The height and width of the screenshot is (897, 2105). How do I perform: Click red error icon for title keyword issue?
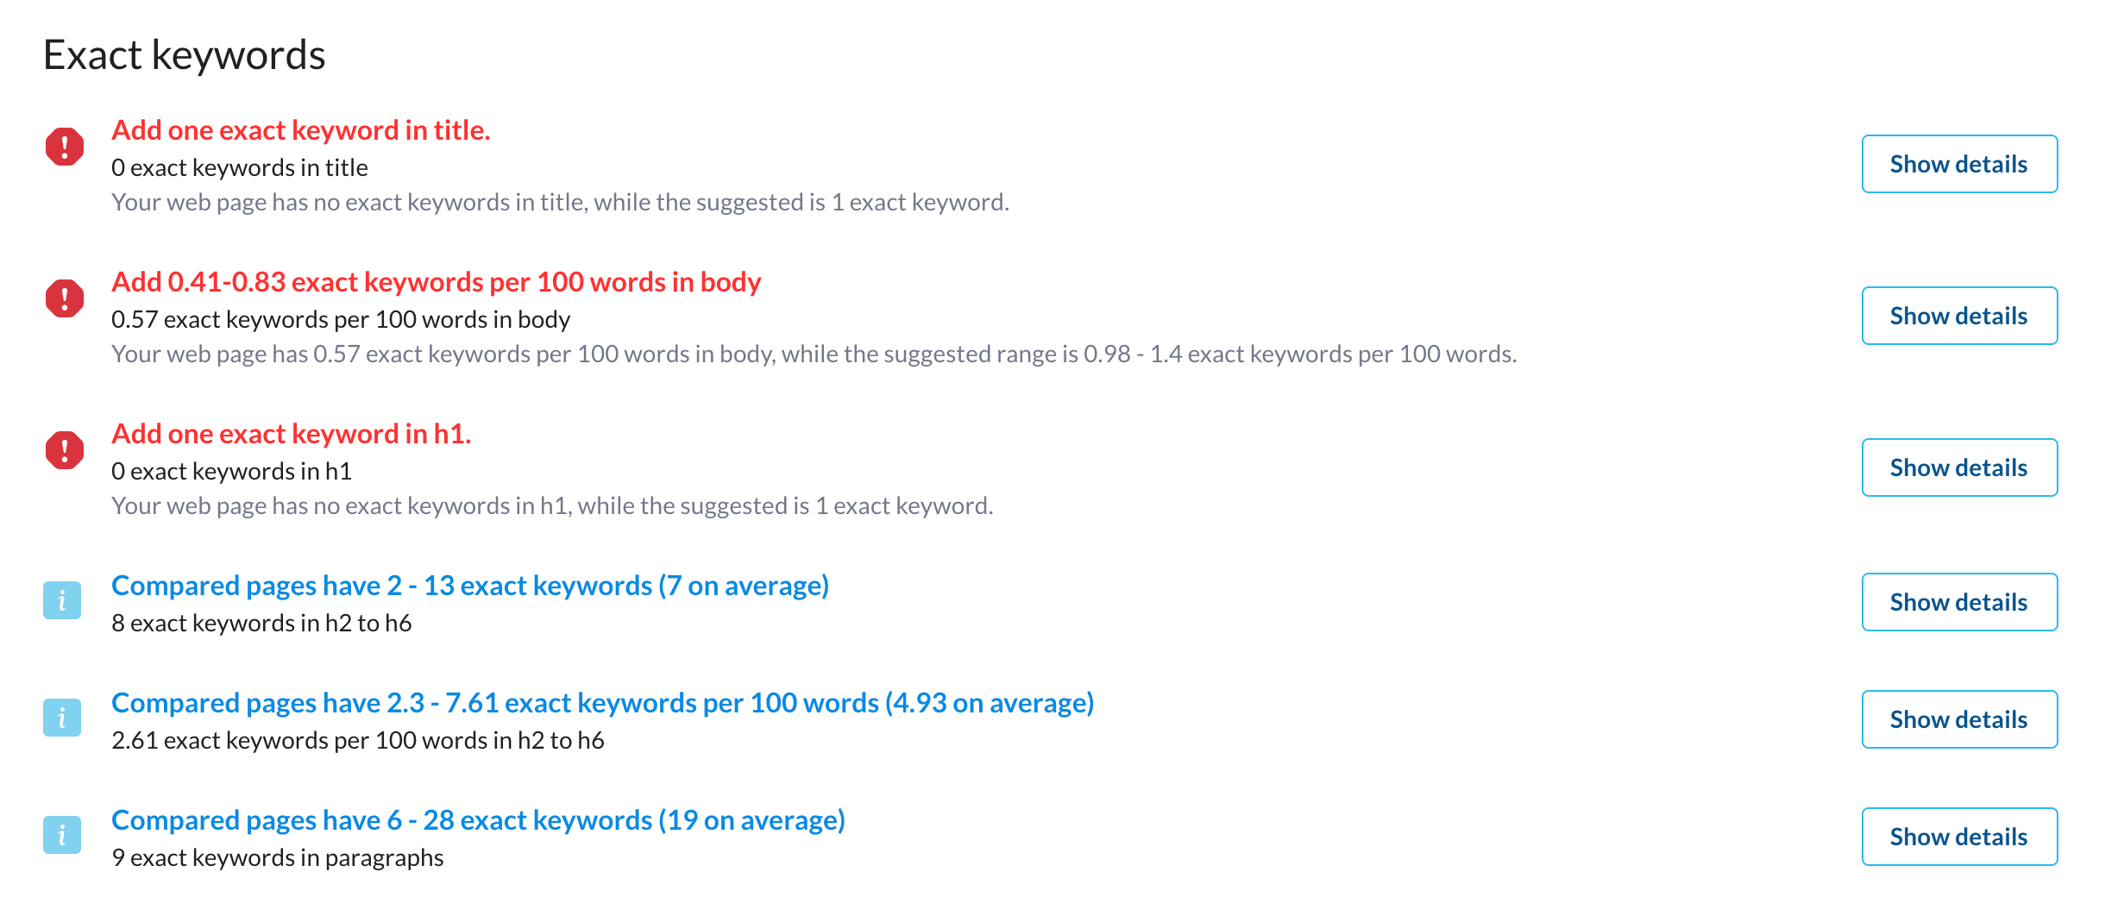coord(65,146)
